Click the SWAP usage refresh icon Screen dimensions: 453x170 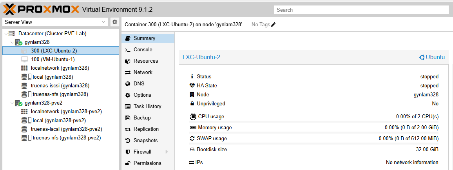[x=192, y=139]
